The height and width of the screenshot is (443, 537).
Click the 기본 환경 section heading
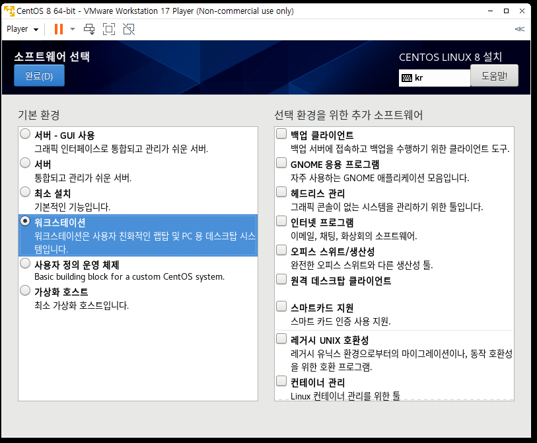[x=39, y=115]
